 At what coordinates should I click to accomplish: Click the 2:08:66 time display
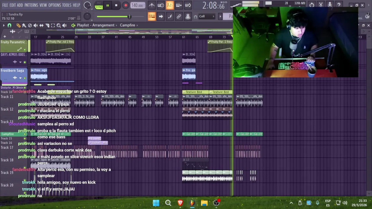tap(213, 5)
